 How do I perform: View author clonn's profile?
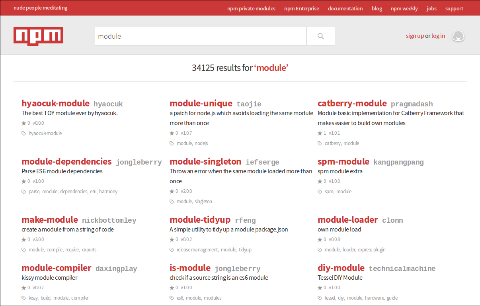click(x=392, y=221)
